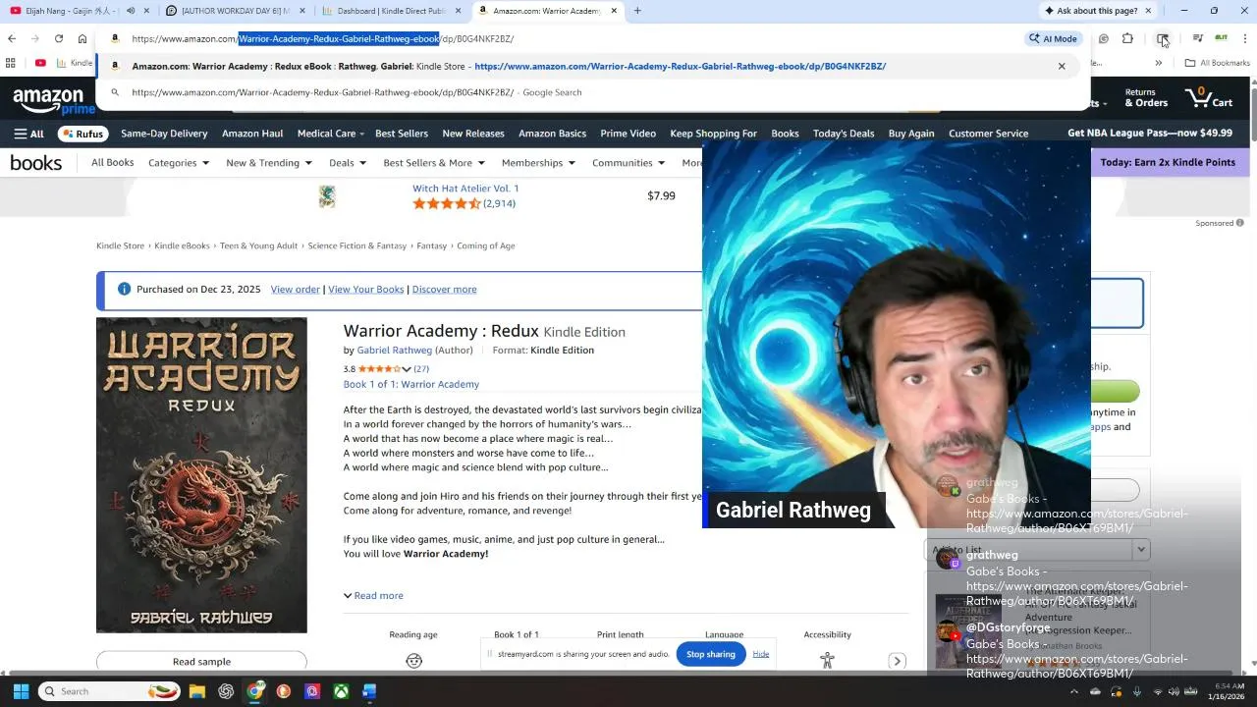This screenshot has width=1257, height=707.
Task: Remove the suggestion with X icon
Action: coord(1062,66)
